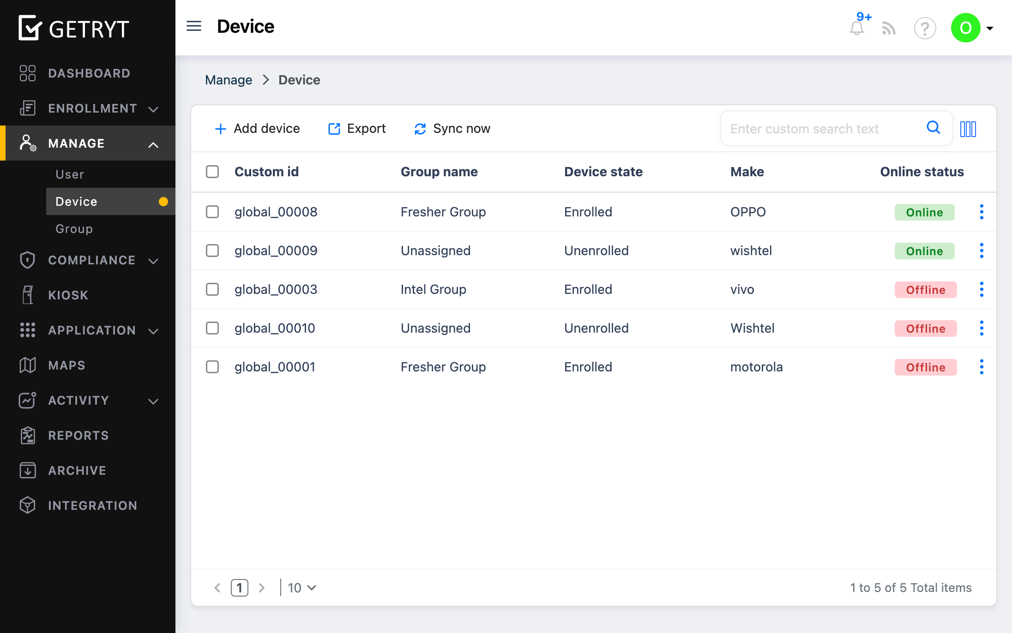Viewport: 1012px width, 633px height.
Task: Expand the Application menu
Action: point(88,330)
